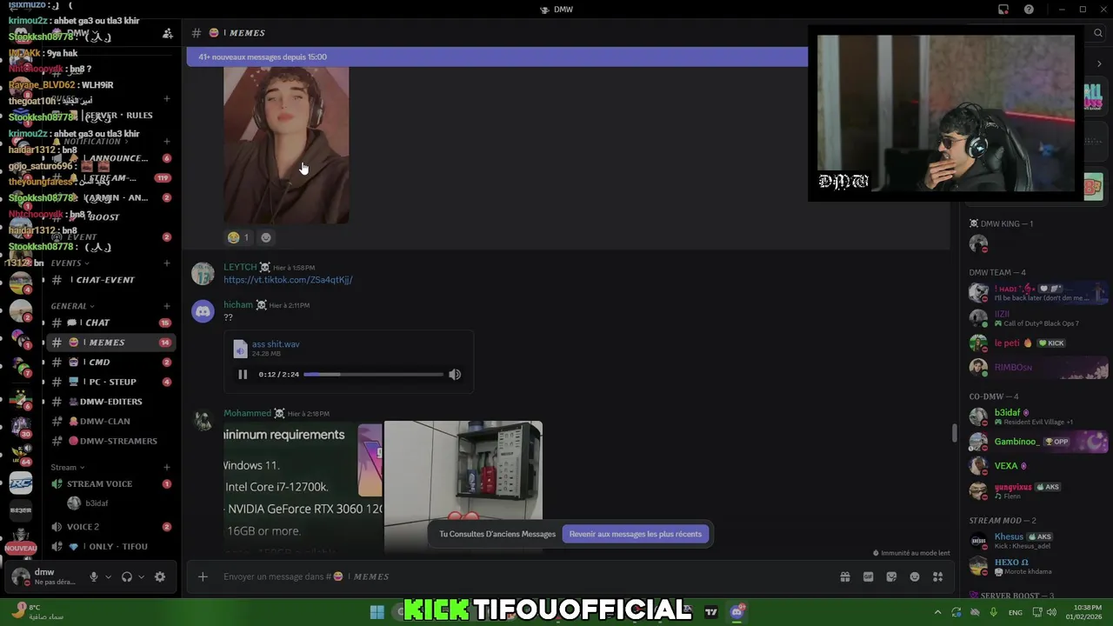Open the selfie image attachment
This screenshot has width=1113, height=626.
click(286, 145)
